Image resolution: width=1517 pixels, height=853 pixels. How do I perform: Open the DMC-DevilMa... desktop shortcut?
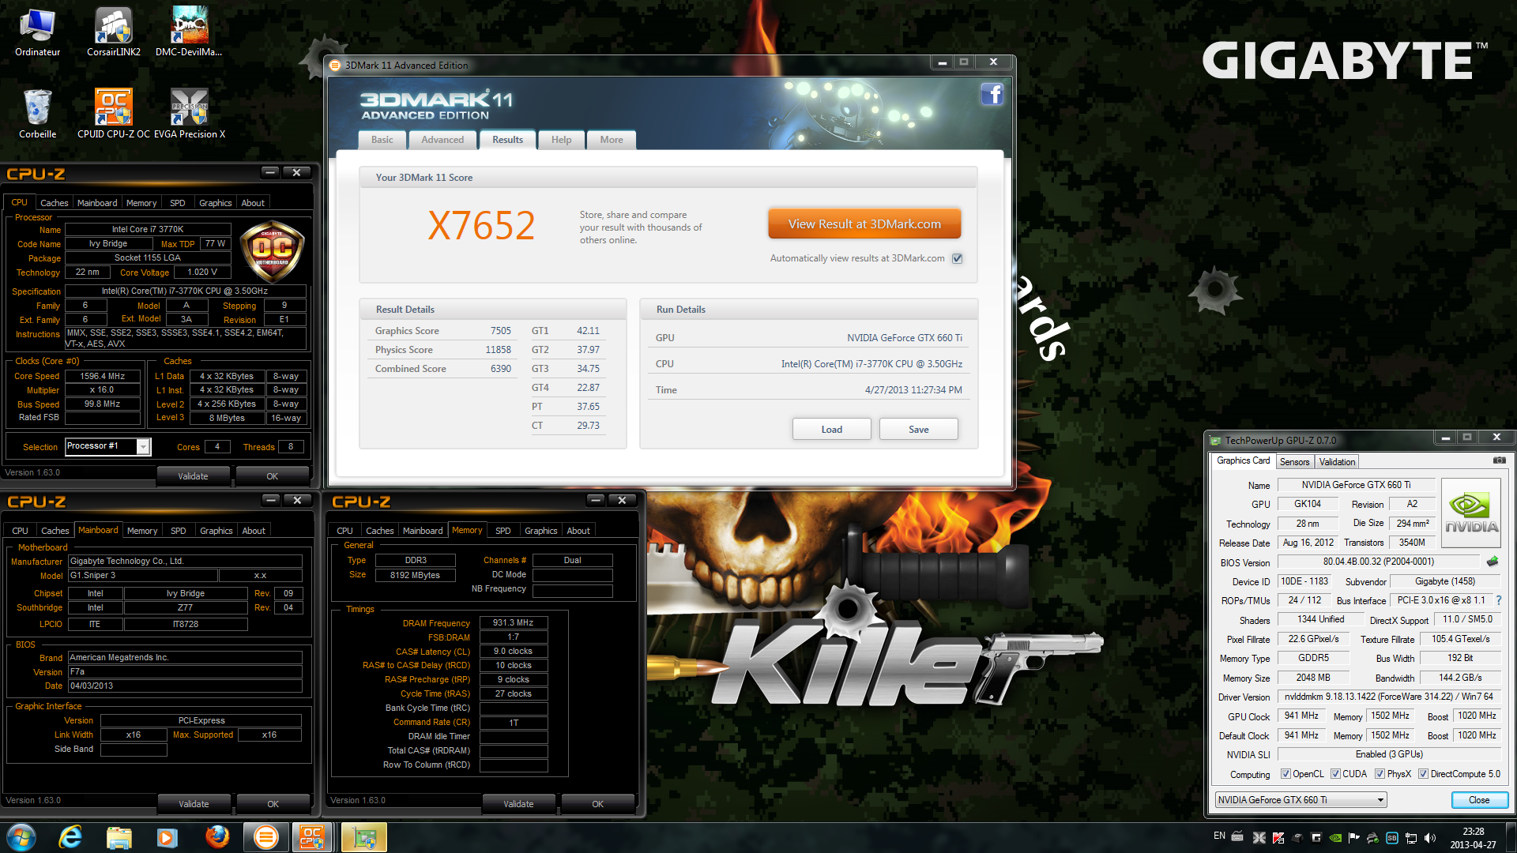pyautogui.click(x=189, y=33)
